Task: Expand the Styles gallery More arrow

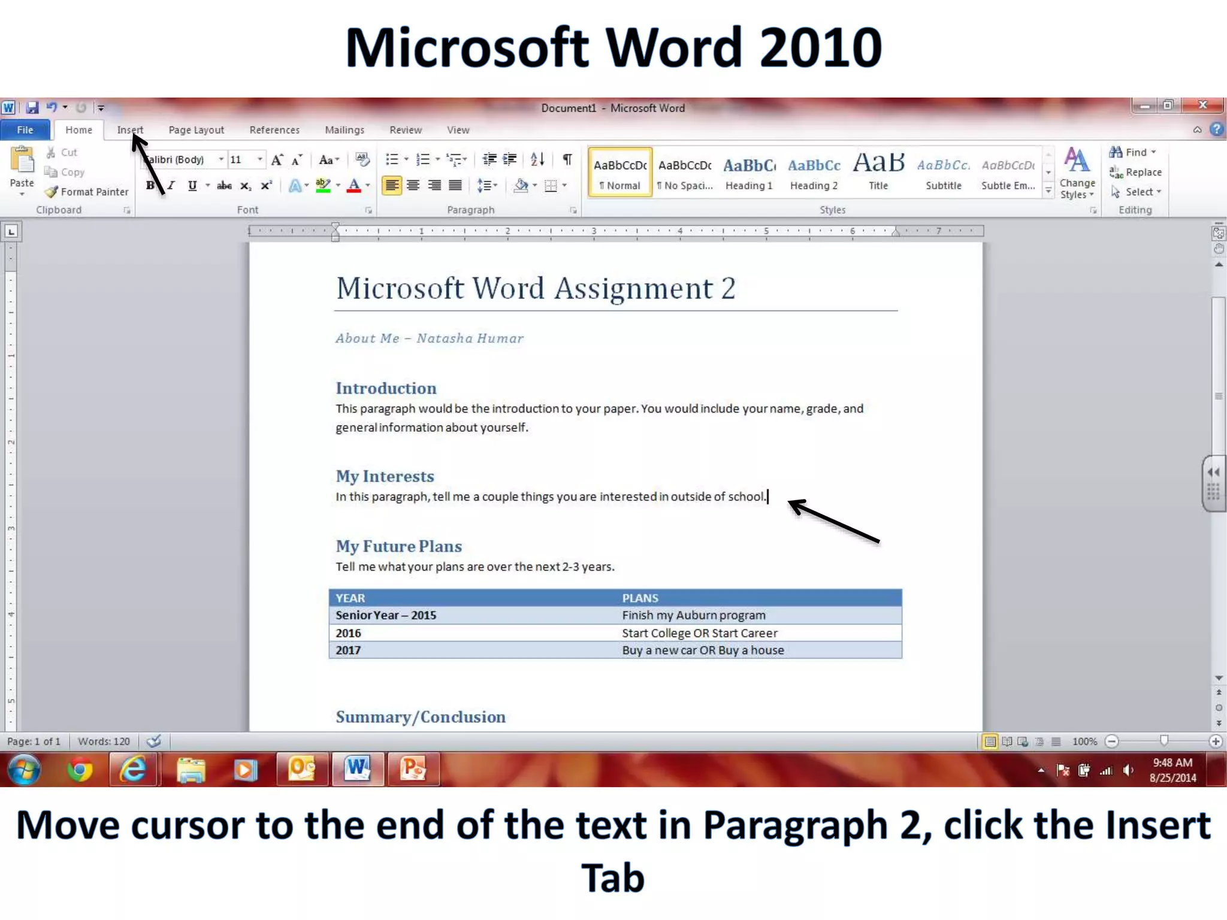Action: click(1048, 190)
